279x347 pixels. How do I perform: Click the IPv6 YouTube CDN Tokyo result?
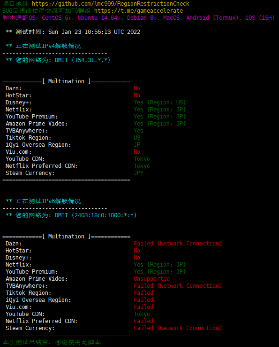pos(142,314)
